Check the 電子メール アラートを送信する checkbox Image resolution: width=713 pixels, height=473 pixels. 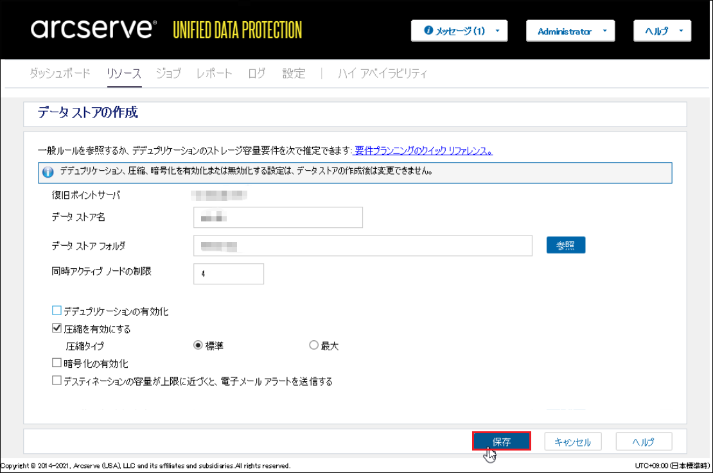coord(57,381)
